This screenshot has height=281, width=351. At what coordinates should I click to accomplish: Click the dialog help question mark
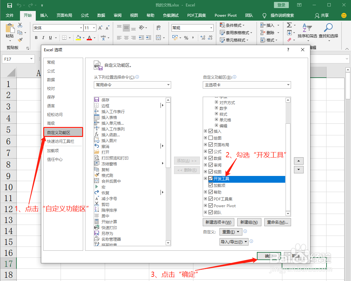click(x=288, y=50)
